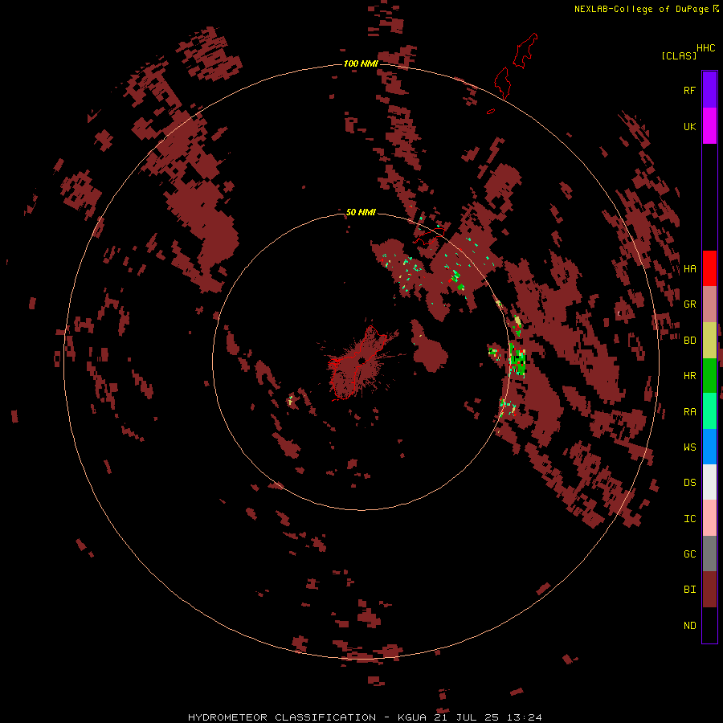Click the GC gray color swatch
The width and height of the screenshot is (723, 723).
pyautogui.click(x=709, y=553)
